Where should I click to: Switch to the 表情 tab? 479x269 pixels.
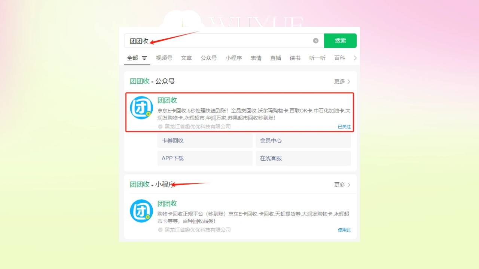(x=256, y=58)
